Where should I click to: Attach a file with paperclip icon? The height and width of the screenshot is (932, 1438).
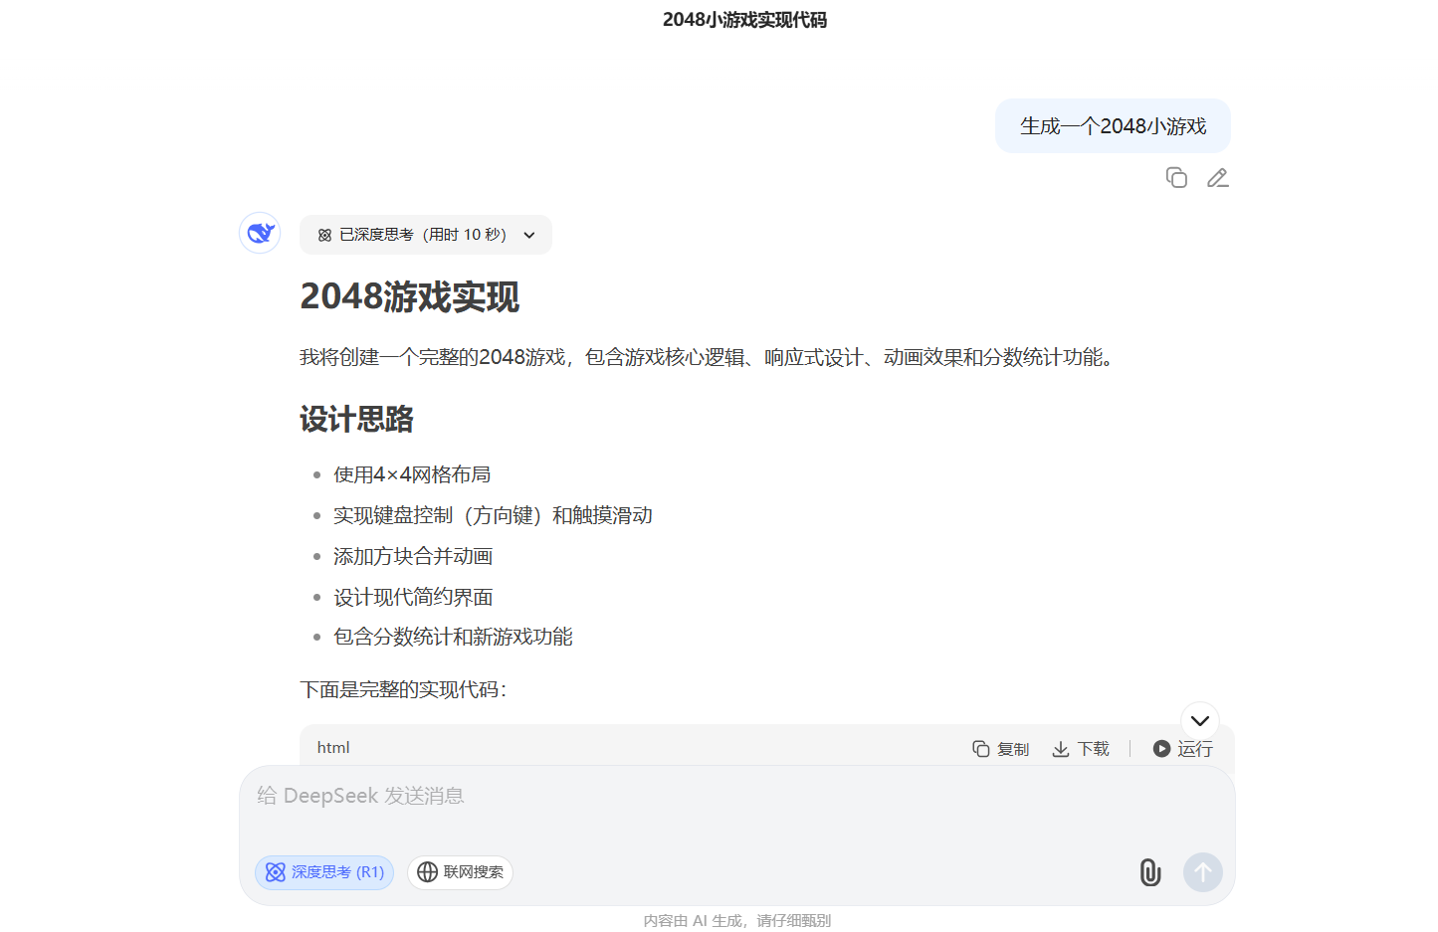[x=1150, y=872]
